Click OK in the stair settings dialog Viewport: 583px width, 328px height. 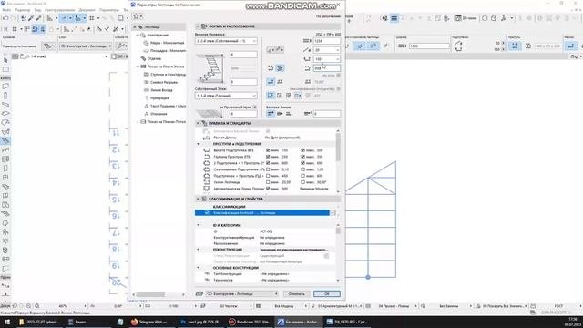[326, 293]
